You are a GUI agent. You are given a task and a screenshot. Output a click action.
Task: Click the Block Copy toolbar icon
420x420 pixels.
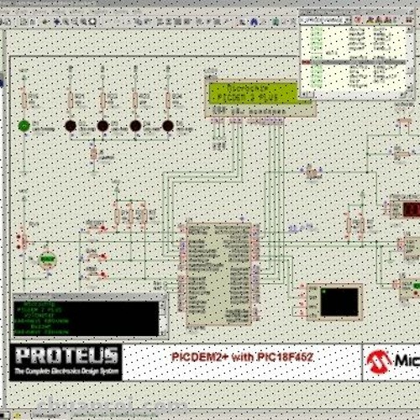pos(160,22)
